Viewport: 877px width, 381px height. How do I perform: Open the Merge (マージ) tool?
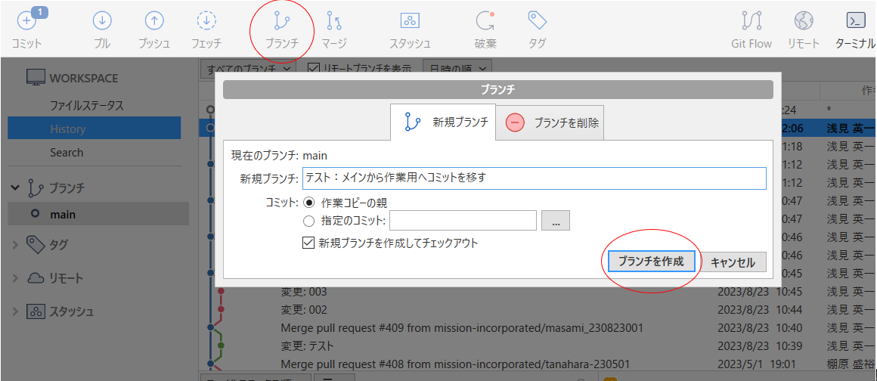point(333,23)
